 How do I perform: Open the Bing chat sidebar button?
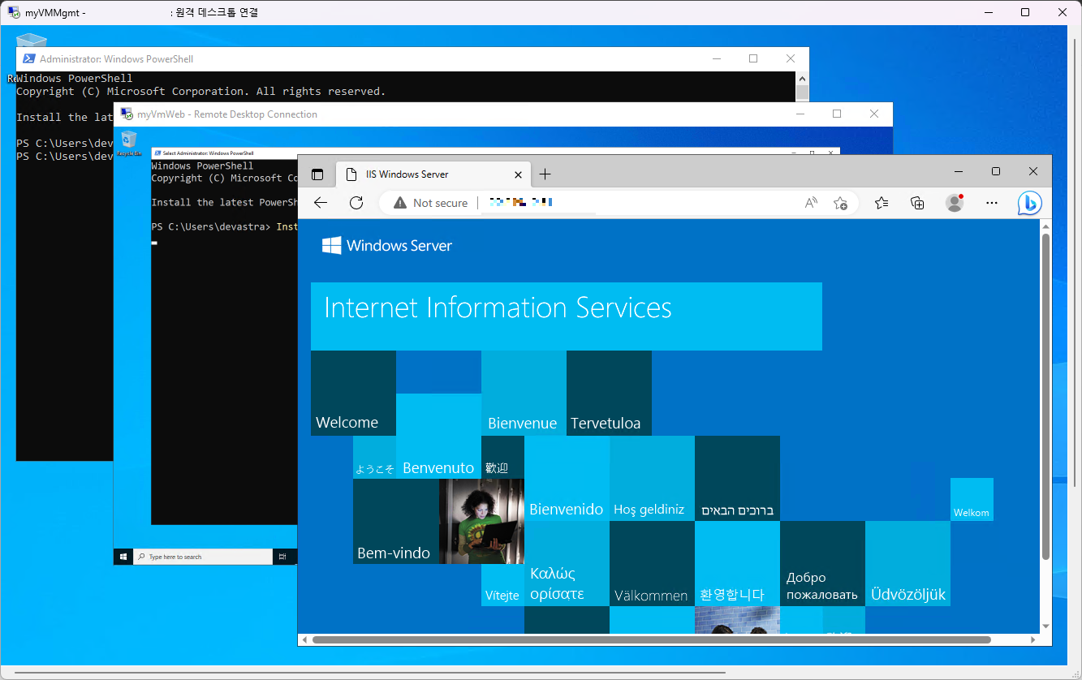click(1030, 203)
